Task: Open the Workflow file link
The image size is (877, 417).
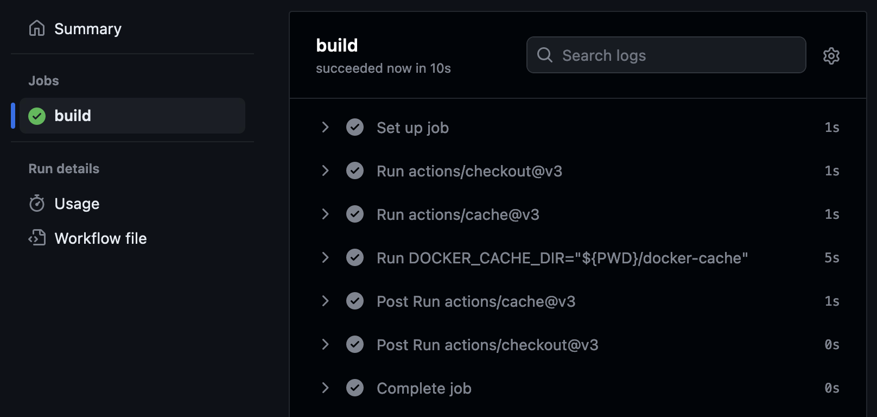Action: click(100, 238)
